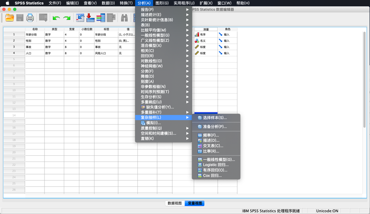Select 多重插补(T) menu entry
Image resolution: width=370 pixels, height=214 pixels.
(x=164, y=112)
